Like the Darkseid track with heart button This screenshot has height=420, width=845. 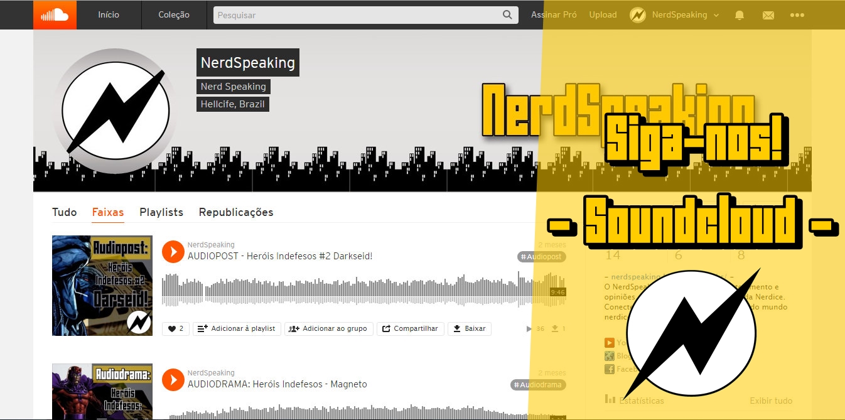pyautogui.click(x=176, y=328)
